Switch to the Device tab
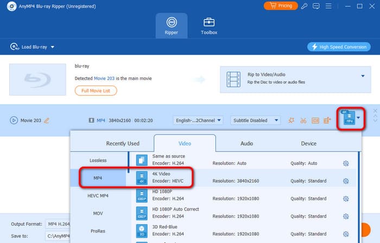Image resolution: width=380 pixels, height=243 pixels. [308, 143]
